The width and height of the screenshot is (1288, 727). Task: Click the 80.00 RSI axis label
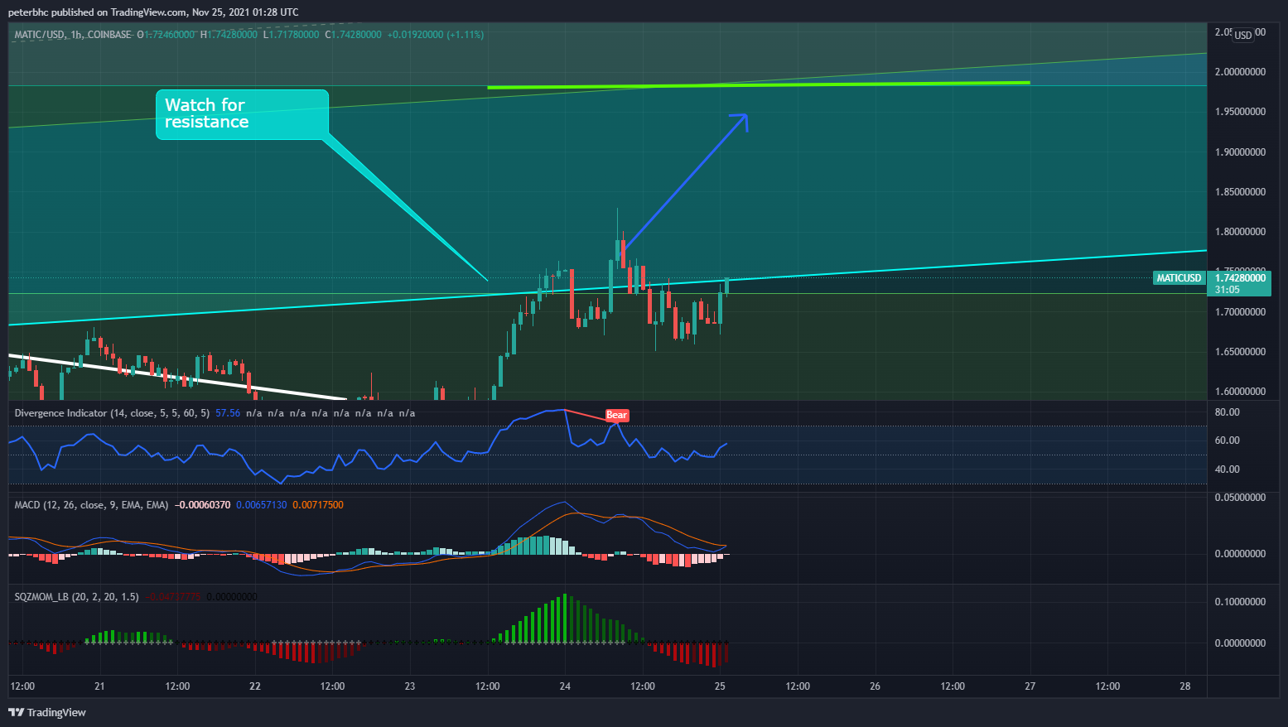[x=1228, y=412]
